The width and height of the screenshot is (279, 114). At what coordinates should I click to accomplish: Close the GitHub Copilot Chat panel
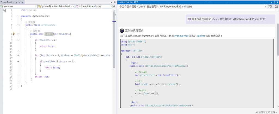(277, 2)
